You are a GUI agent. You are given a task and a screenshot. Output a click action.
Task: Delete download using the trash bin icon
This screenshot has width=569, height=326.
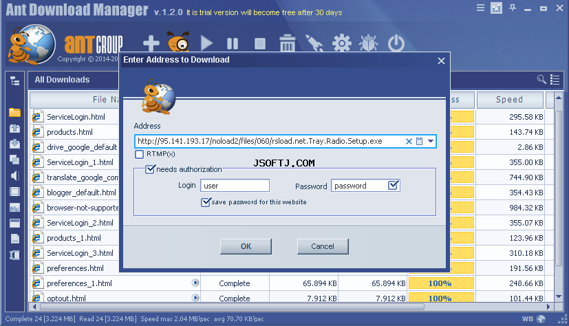(288, 43)
